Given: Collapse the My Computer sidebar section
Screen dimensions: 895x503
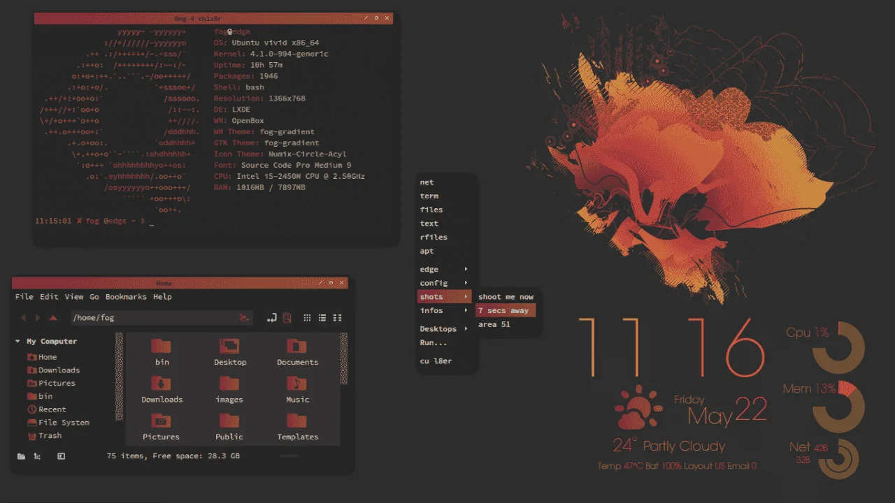Looking at the screenshot, I should (x=17, y=342).
